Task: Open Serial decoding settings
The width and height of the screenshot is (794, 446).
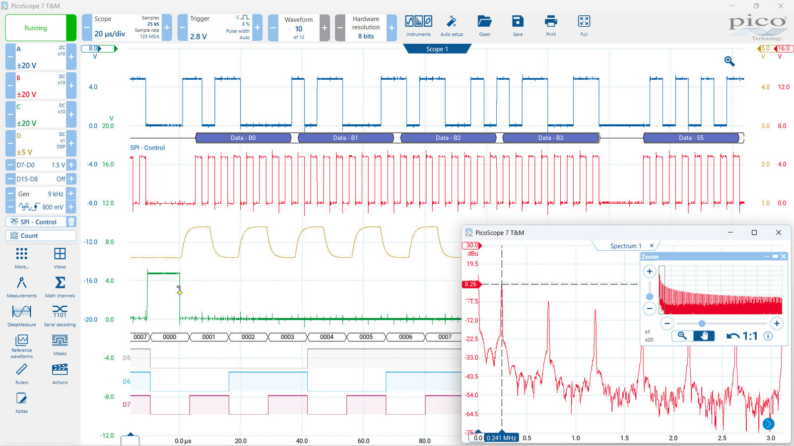Action: click(60, 316)
